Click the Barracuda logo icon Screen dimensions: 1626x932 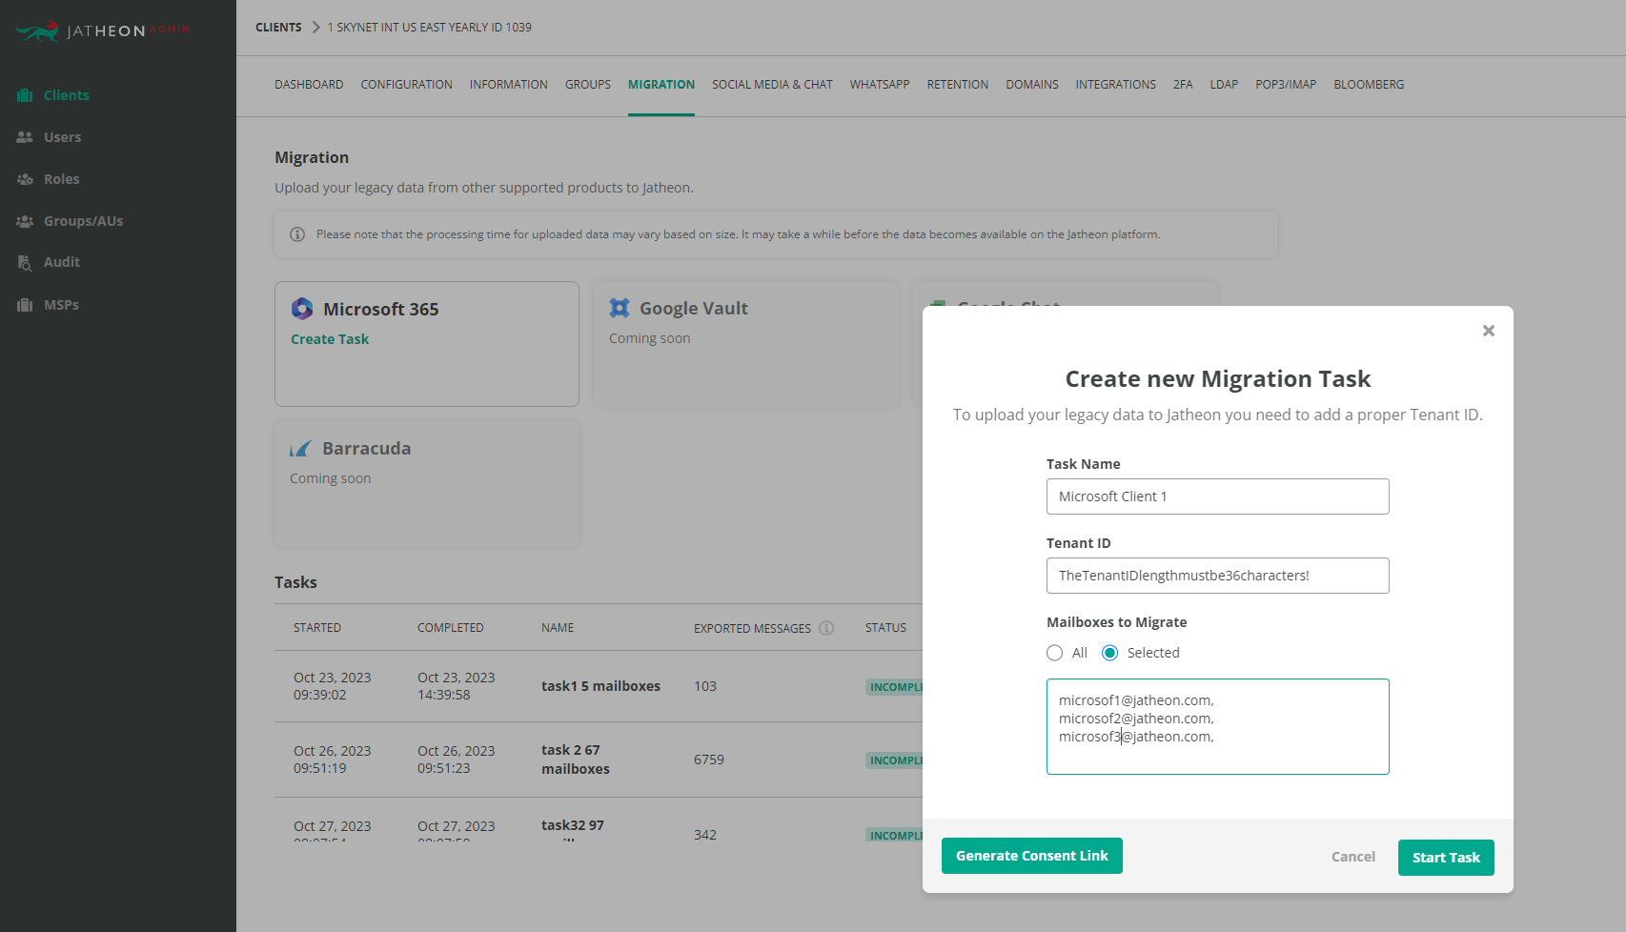(300, 448)
